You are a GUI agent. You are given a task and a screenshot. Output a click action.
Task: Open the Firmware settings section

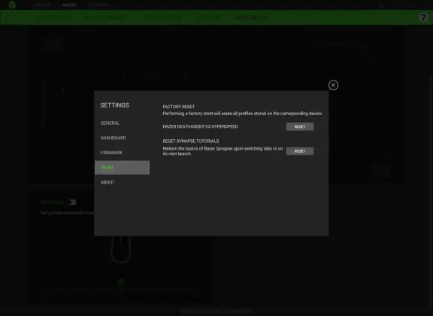(111, 153)
